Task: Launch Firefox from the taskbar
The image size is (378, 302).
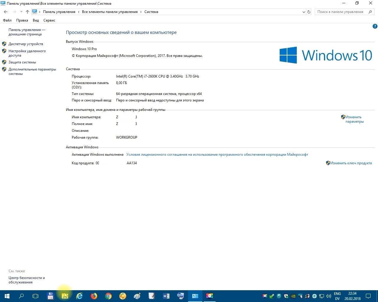Action: tap(94, 296)
